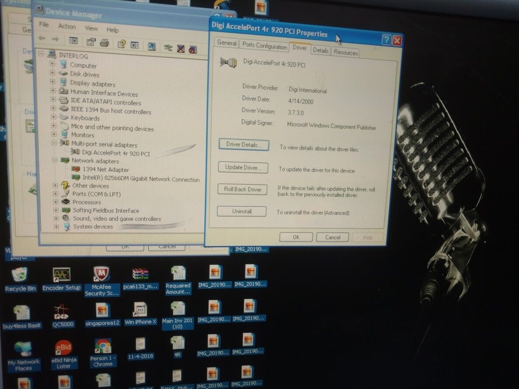The width and height of the screenshot is (519, 389).
Task: Switch to the Ports Configuration tab
Action: 265,45
